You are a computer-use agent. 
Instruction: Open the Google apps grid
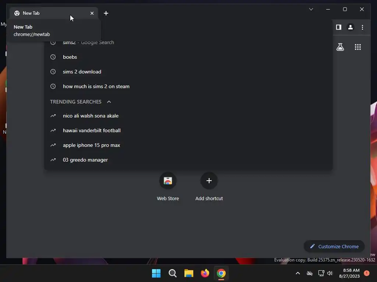tap(358, 47)
